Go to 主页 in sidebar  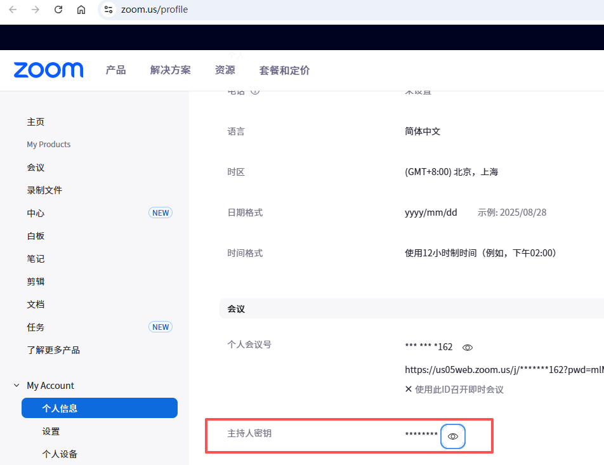[36, 122]
